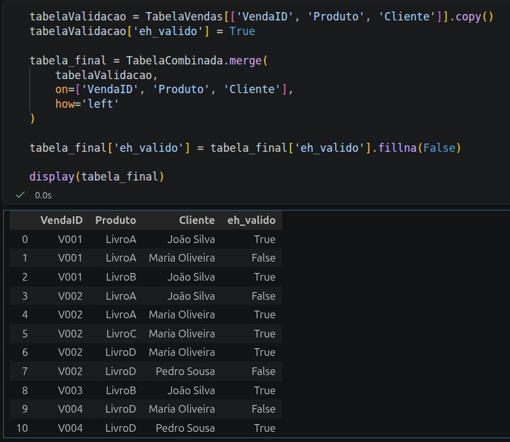Click row index 5 in output table
Screen dimensions: 510x442
(25, 334)
